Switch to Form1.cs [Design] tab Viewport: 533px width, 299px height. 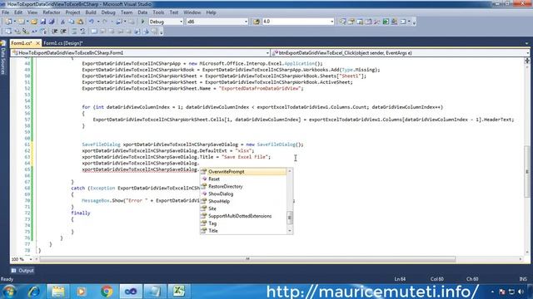63,43
